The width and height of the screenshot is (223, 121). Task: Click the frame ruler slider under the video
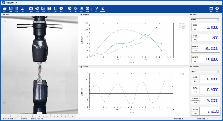pyautogui.click(x=40, y=116)
